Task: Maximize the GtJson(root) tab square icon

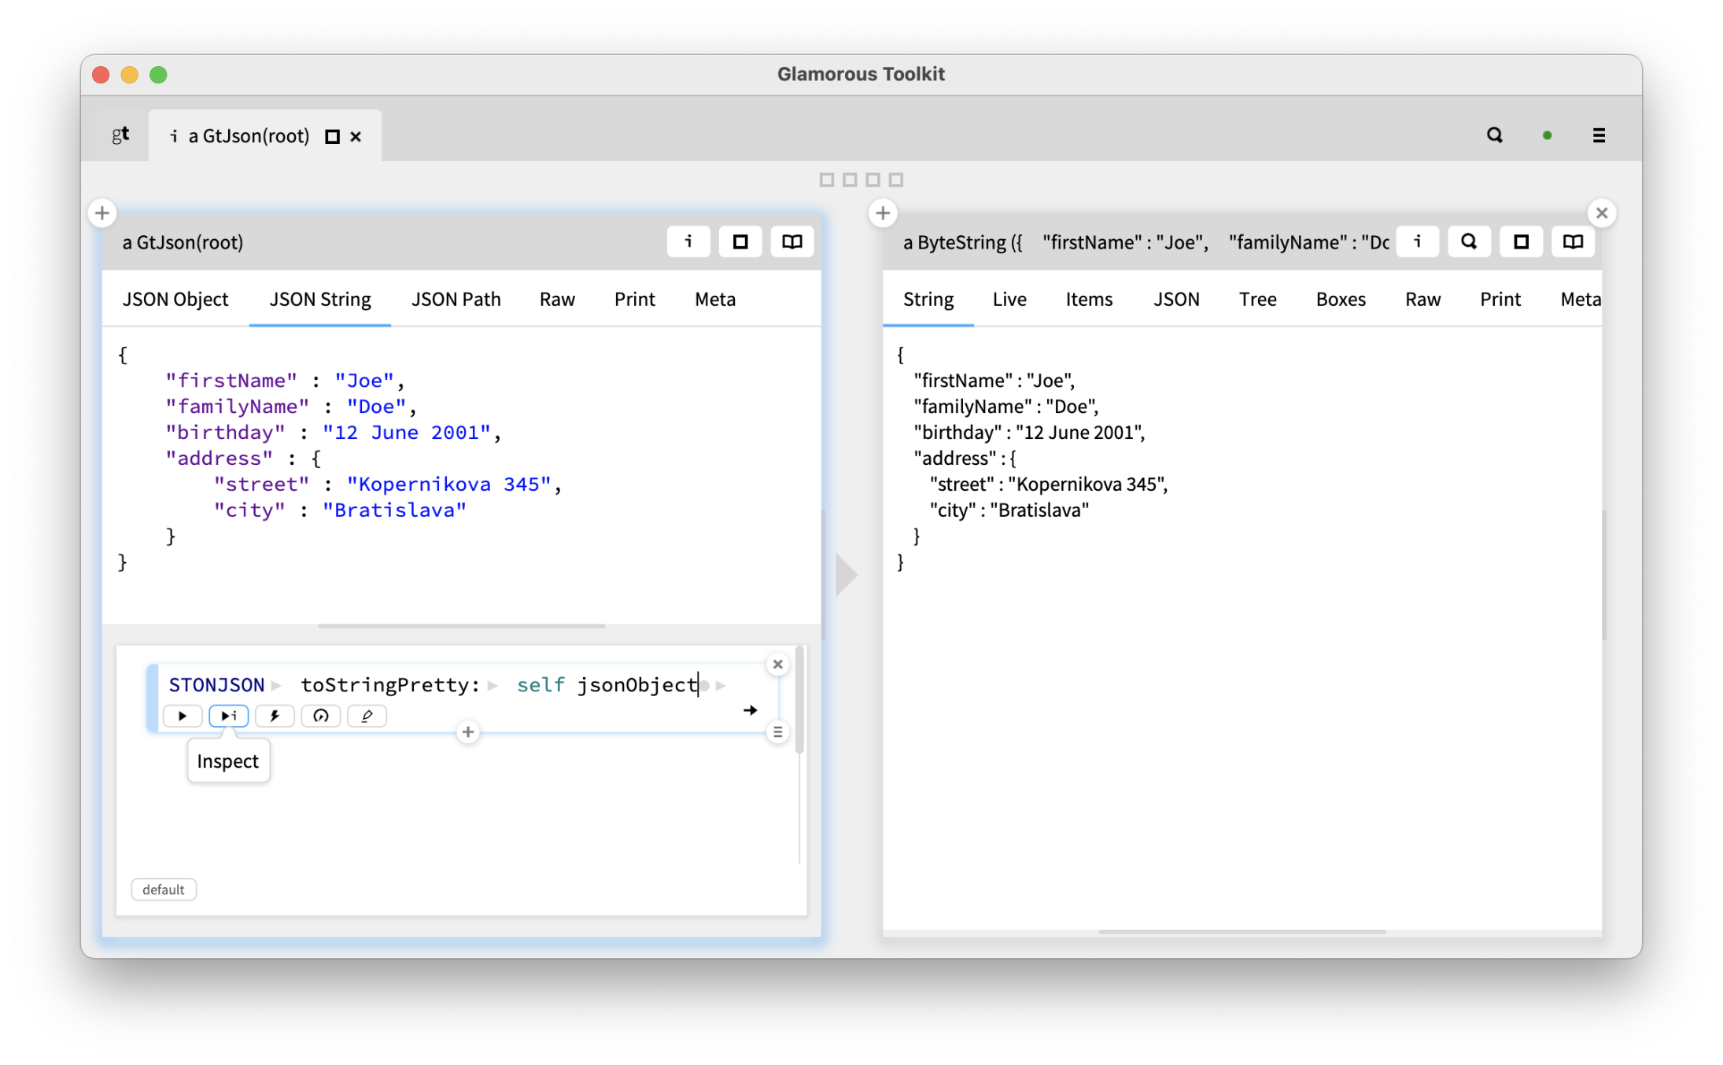Action: 332,137
